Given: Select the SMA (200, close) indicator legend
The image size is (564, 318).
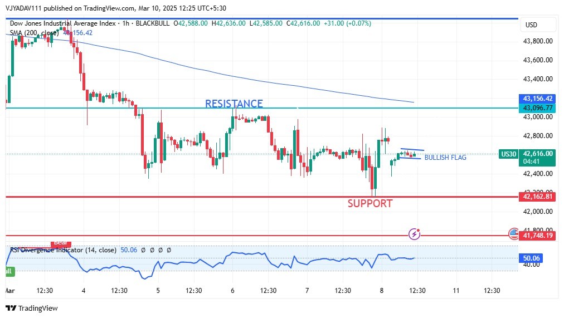Looking at the screenshot, I should tap(35, 33).
